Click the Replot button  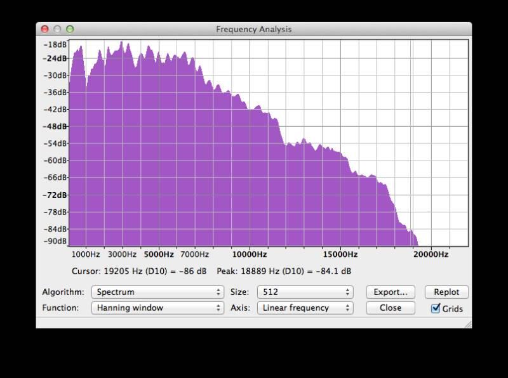coord(446,292)
